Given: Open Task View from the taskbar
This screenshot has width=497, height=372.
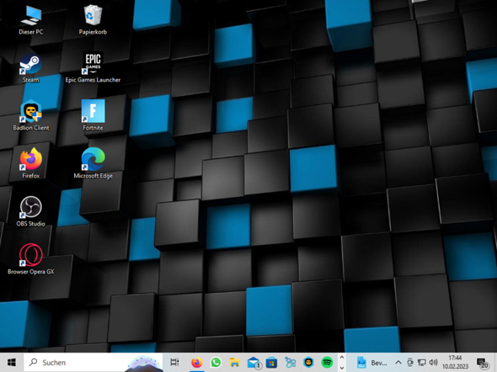Looking at the screenshot, I should pyautogui.click(x=174, y=362).
